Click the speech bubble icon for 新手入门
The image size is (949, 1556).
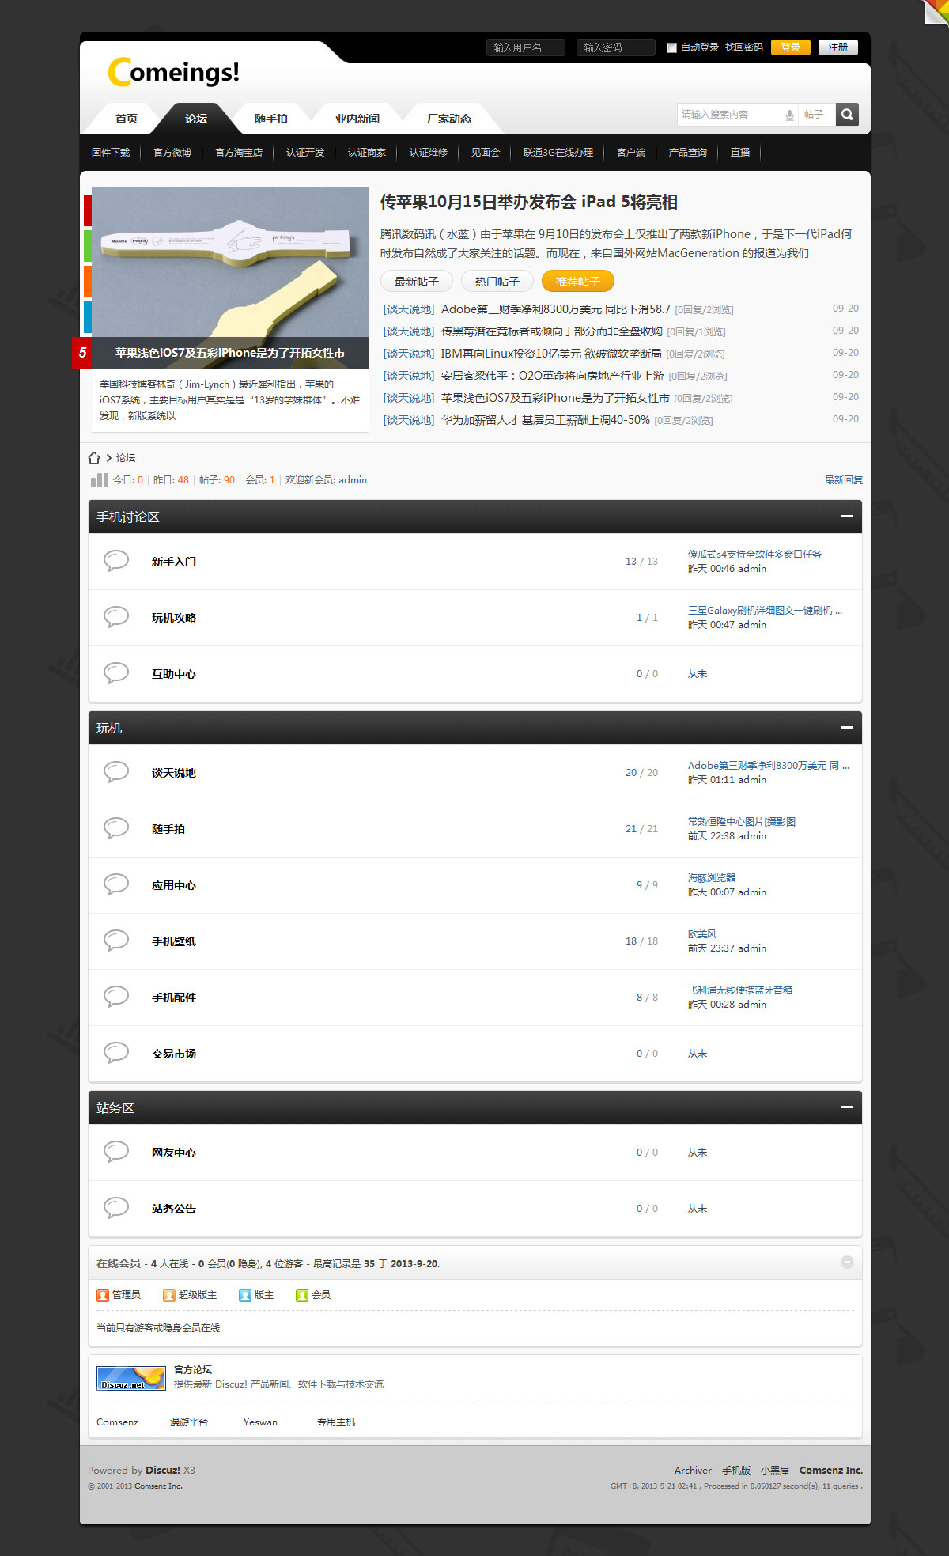click(116, 561)
